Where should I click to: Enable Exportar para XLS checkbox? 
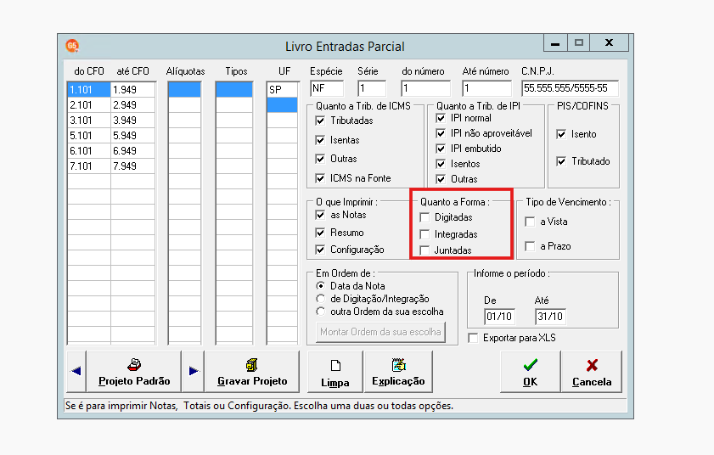(x=474, y=338)
